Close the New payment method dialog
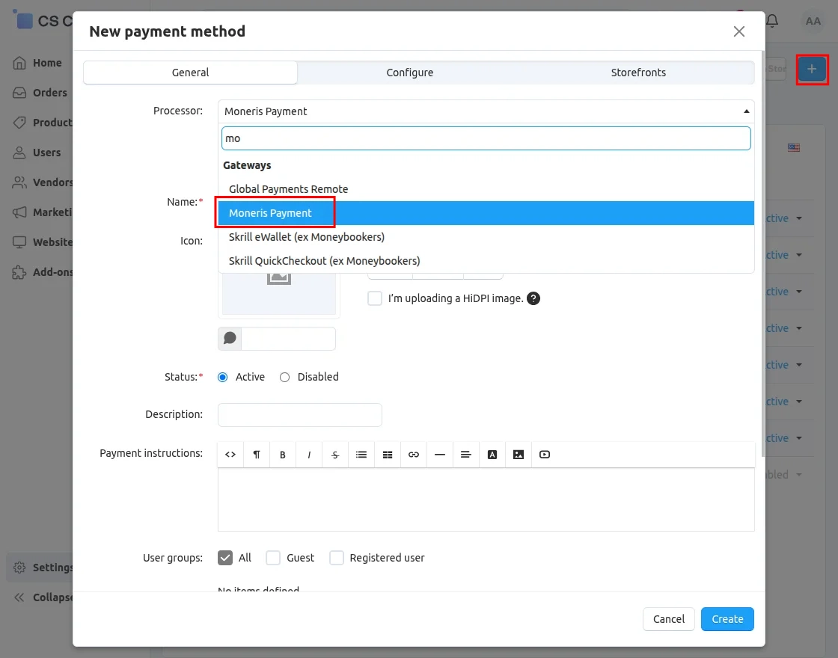This screenshot has height=658, width=838. [739, 31]
